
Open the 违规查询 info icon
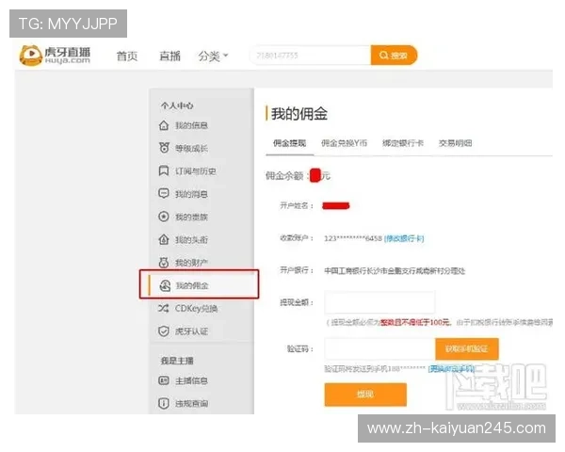coord(164,403)
